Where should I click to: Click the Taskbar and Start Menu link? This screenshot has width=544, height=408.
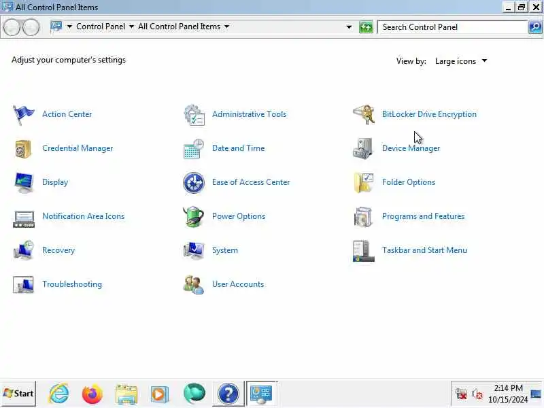click(x=424, y=250)
